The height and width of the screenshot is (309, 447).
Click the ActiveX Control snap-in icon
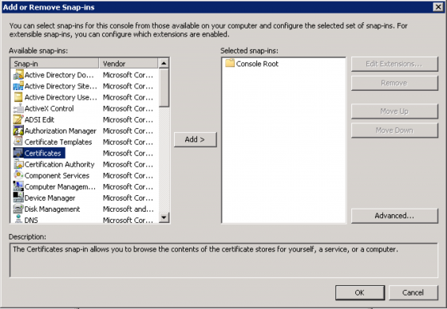click(18, 108)
